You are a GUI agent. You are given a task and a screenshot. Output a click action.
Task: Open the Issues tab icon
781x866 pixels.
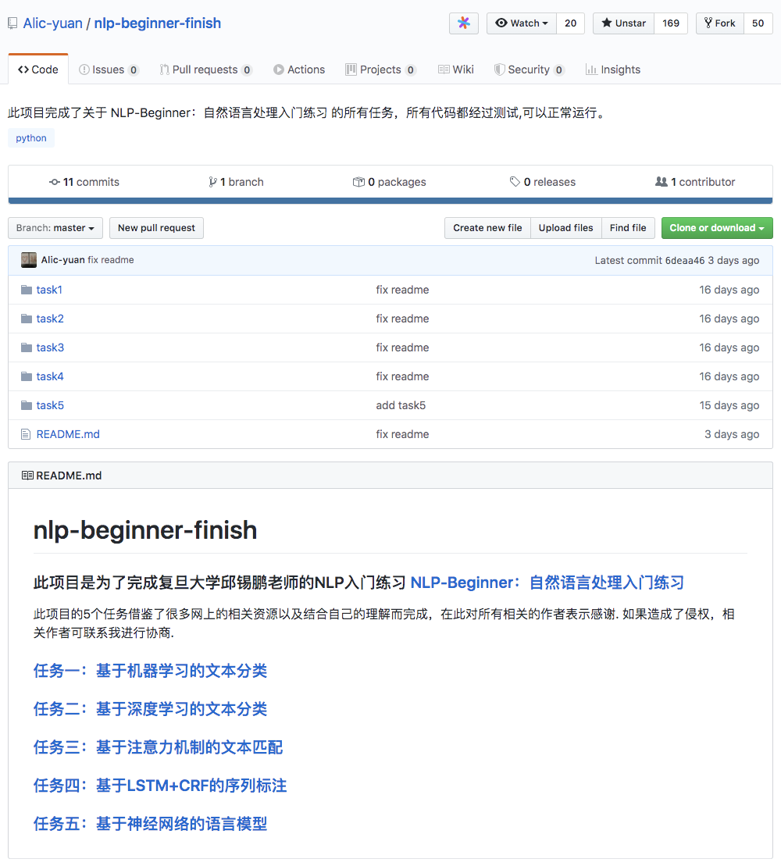(84, 69)
